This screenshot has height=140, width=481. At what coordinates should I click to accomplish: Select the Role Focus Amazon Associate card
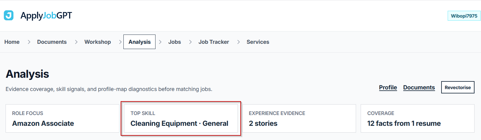click(x=62, y=118)
